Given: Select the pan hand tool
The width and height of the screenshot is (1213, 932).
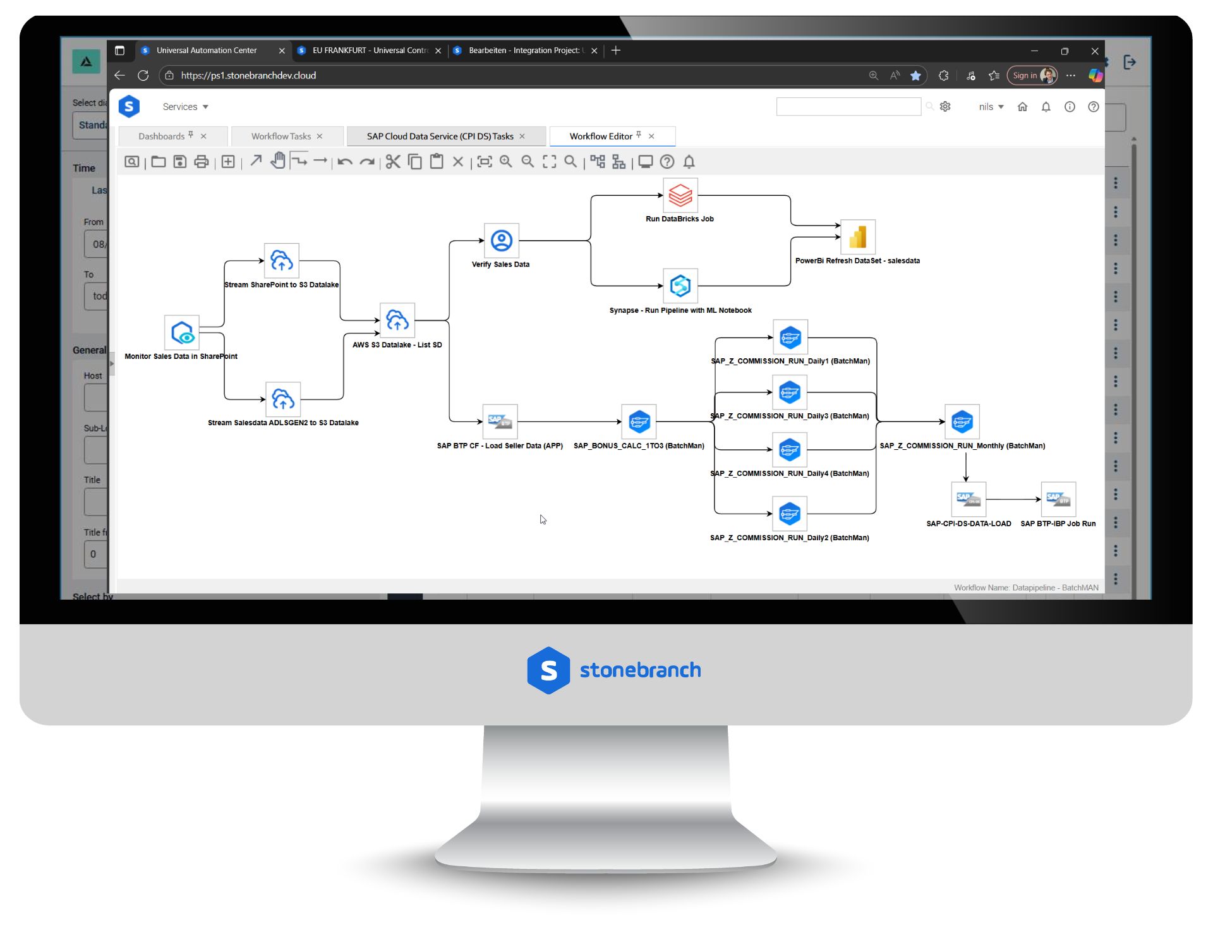Looking at the screenshot, I should click(278, 161).
